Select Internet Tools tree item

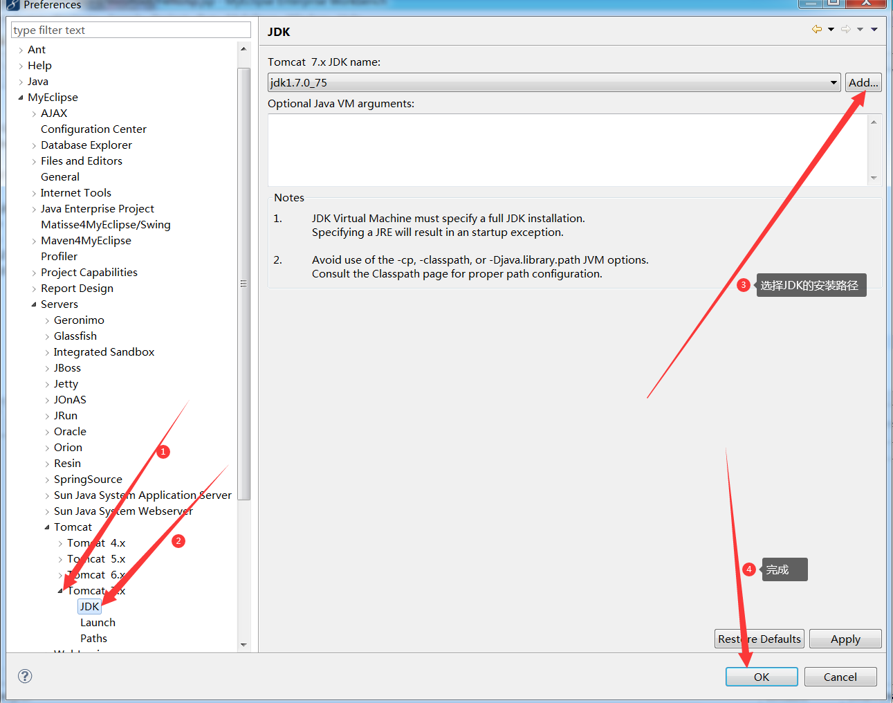click(x=76, y=192)
